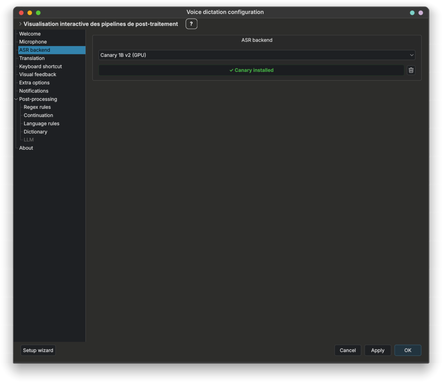Select the Post-processing tree item
This screenshot has height=382, width=442.
click(x=38, y=99)
